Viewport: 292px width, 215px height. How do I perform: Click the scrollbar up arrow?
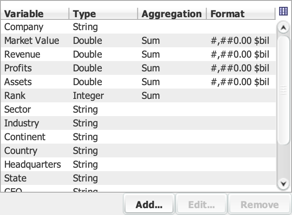coord(283,28)
